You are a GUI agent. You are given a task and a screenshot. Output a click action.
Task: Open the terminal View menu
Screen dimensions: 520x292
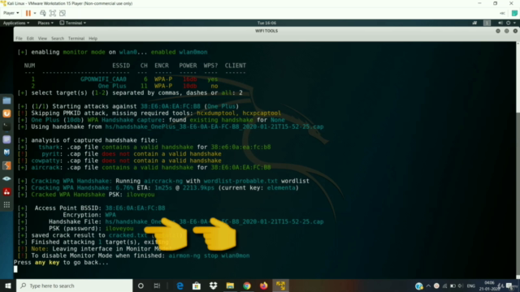pyautogui.click(x=42, y=38)
